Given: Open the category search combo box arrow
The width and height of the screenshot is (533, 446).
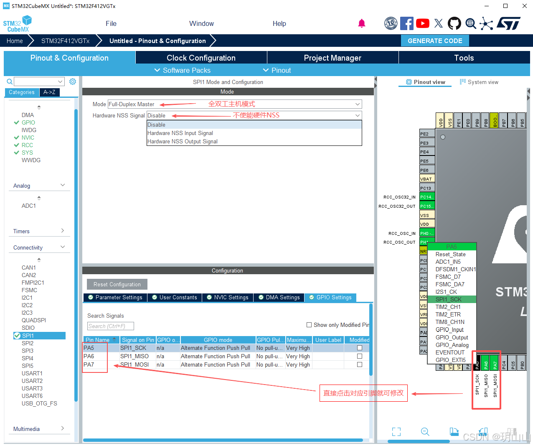Looking at the screenshot, I should click(60, 82).
